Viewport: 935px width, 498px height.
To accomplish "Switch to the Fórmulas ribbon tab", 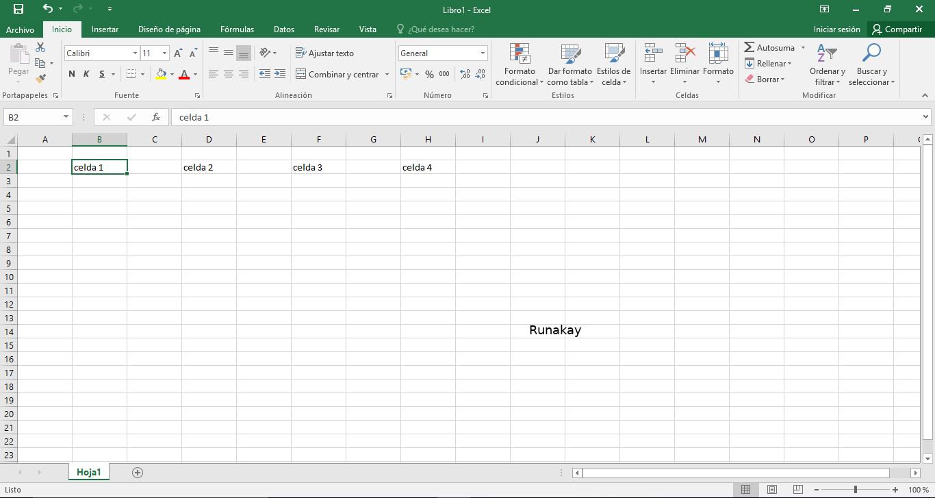I will click(x=237, y=29).
